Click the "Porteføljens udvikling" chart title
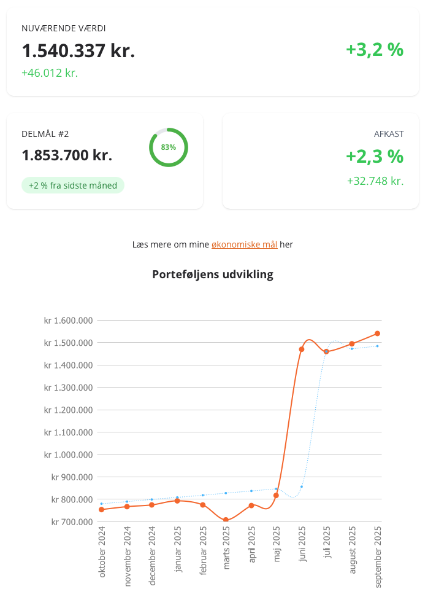 click(x=213, y=275)
